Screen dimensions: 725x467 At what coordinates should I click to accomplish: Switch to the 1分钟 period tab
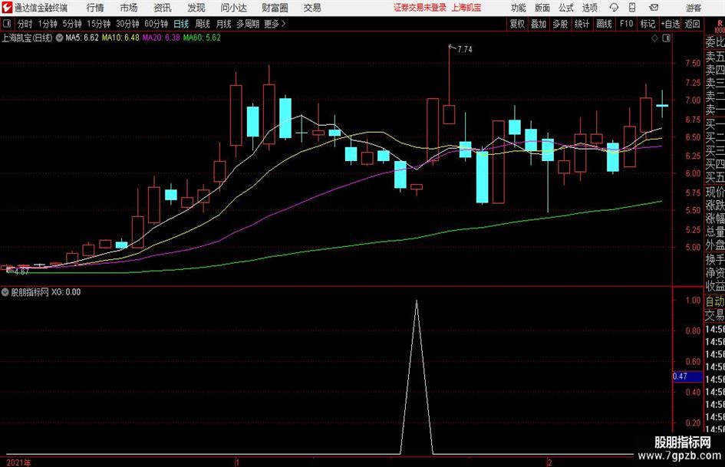click(x=48, y=24)
